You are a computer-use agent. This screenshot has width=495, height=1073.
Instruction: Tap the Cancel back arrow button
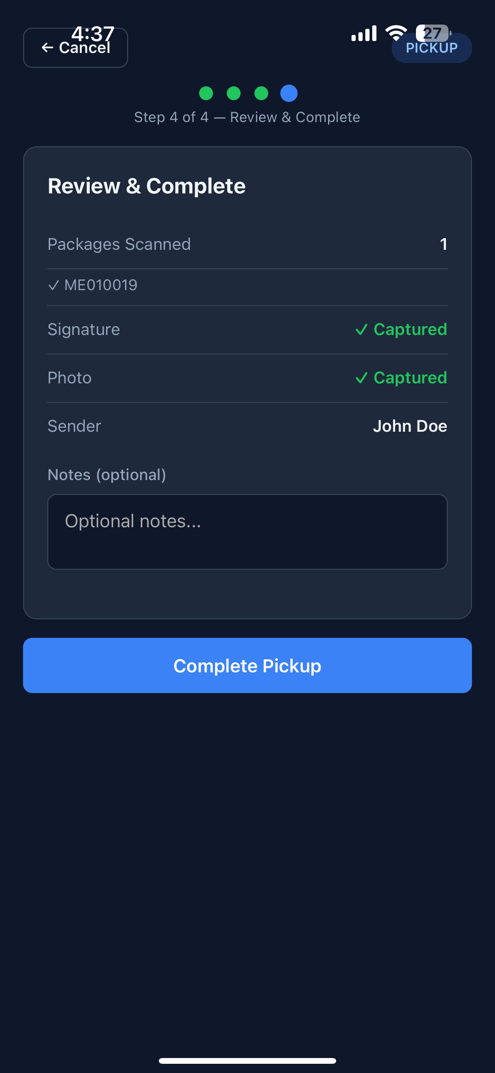pyautogui.click(x=76, y=48)
